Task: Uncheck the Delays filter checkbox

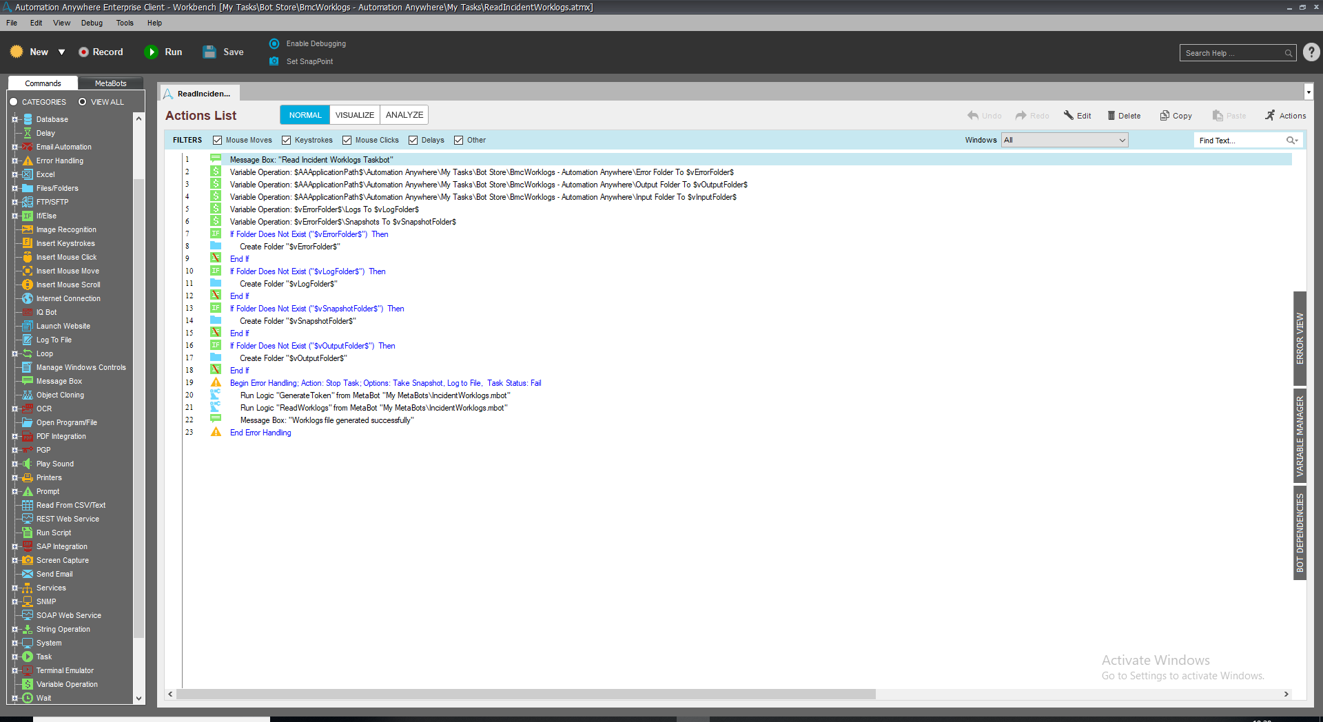Action: [x=413, y=141]
